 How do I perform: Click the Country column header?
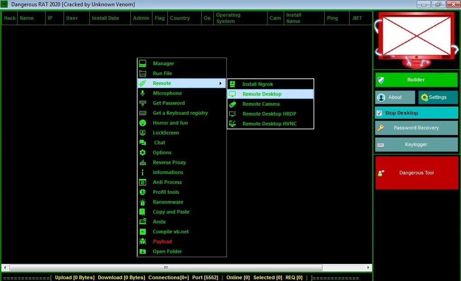coord(184,18)
